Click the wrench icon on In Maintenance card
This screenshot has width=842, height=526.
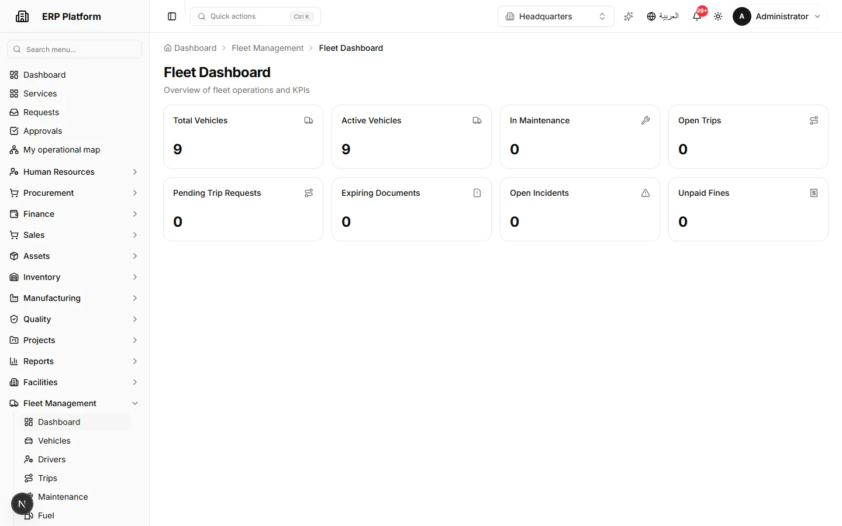click(x=646, y=120)
